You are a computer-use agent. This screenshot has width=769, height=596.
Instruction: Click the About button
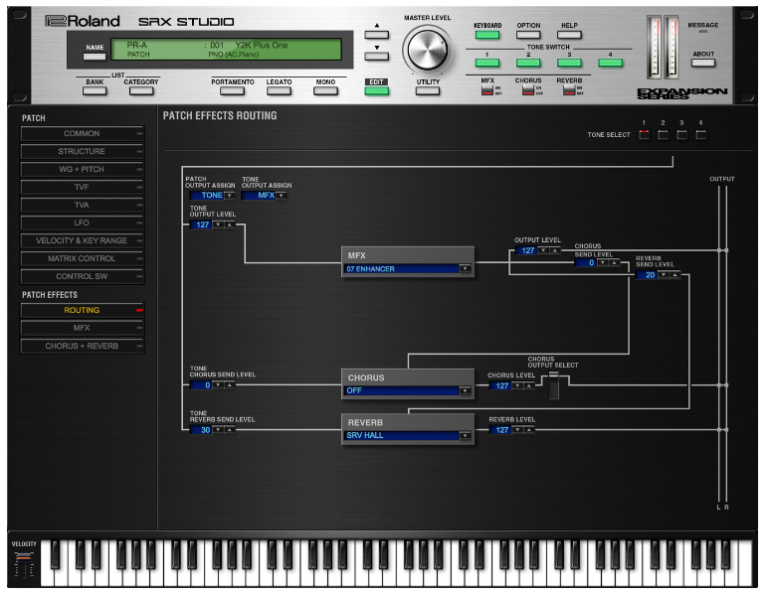click(x=702, y=63)
